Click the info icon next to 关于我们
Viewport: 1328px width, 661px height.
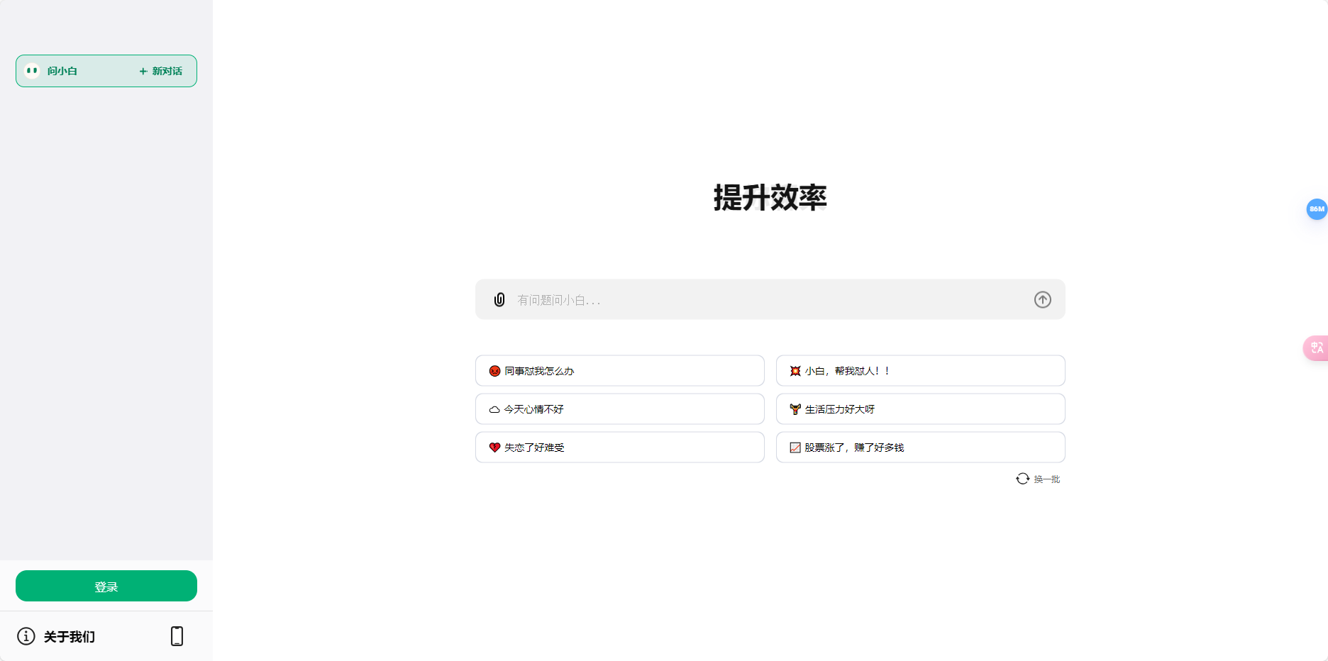click(26, 636)
